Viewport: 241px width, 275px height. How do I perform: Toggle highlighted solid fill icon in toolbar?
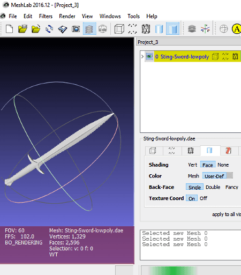coord(172,29)
